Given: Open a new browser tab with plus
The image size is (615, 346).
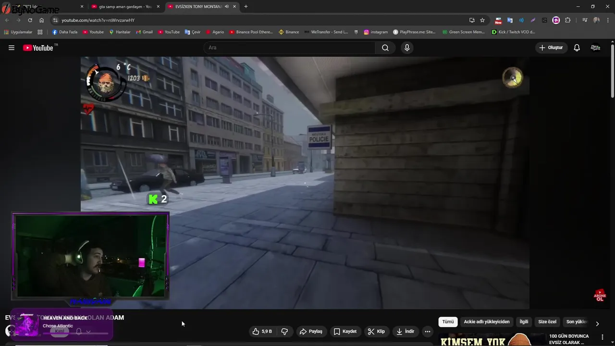Looking at the screenshot, I should 246,6.
